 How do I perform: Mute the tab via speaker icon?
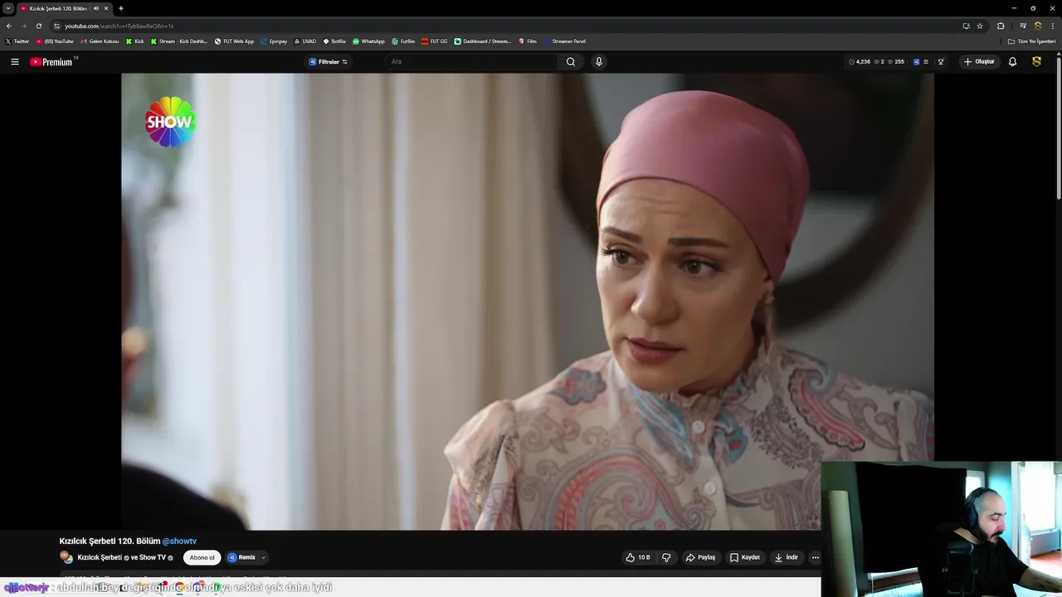tap(96, 8)
